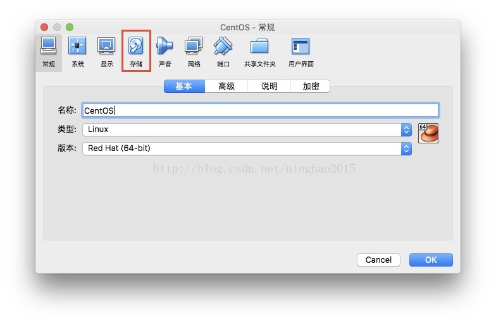The width and height of the screenshot is (496, 324).
Task: Open the 显示 (Display) settings section
Action: coord(106,52)
